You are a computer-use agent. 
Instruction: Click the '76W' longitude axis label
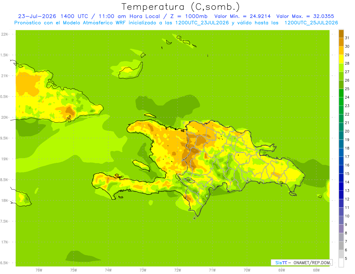tap(39, 270)
